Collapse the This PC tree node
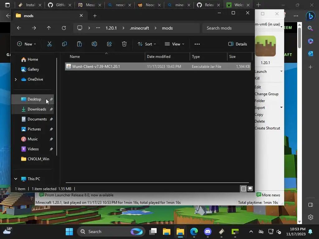 click(x=16, y=179)
